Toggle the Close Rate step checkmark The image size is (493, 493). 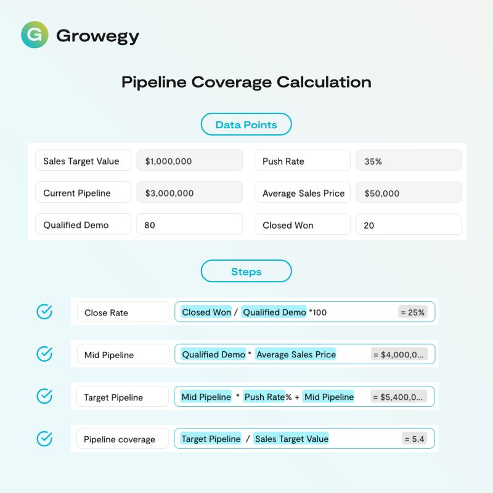pyautogui.click(x=44, y=312)
